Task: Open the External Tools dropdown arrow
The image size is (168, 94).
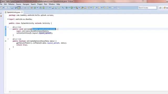Action: click(79, 8)
